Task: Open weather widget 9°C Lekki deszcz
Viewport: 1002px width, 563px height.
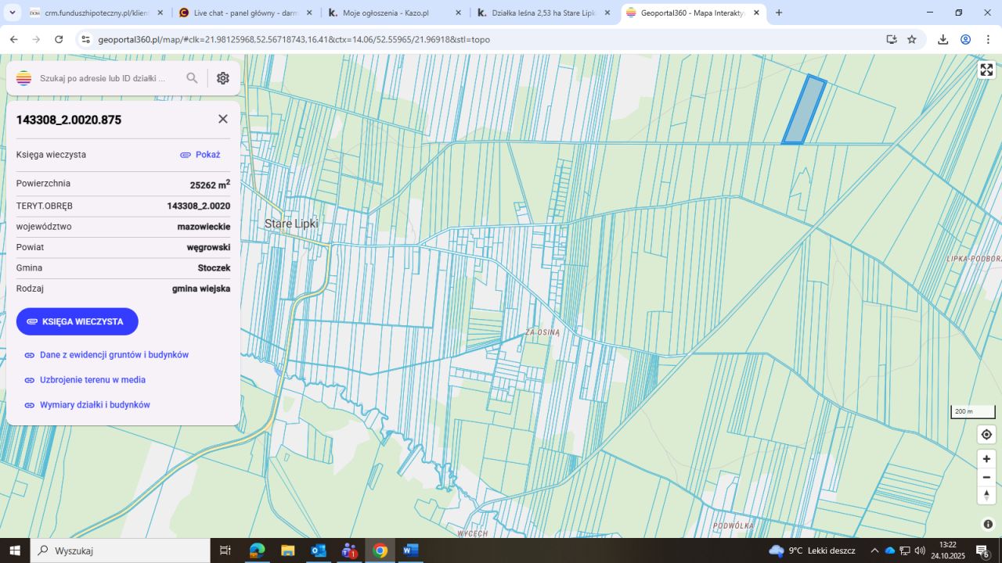Action: pyautogui.click(x=813, y=550)
